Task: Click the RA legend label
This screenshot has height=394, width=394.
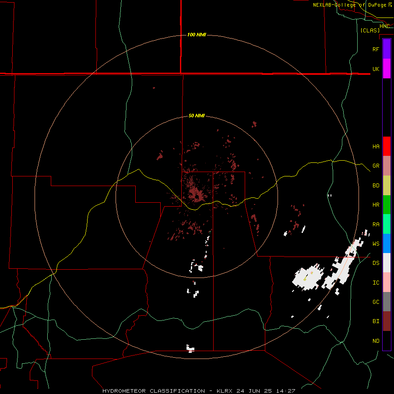Action: [x=376, y=225]
